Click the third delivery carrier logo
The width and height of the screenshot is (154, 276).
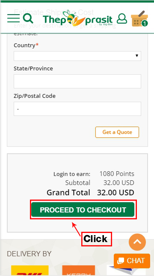coord(126,270)
